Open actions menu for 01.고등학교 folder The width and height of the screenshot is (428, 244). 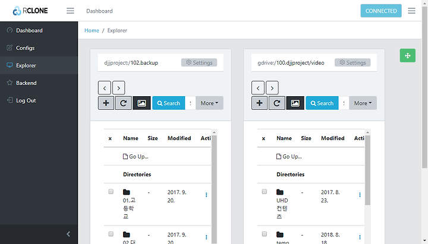(206, 194)
